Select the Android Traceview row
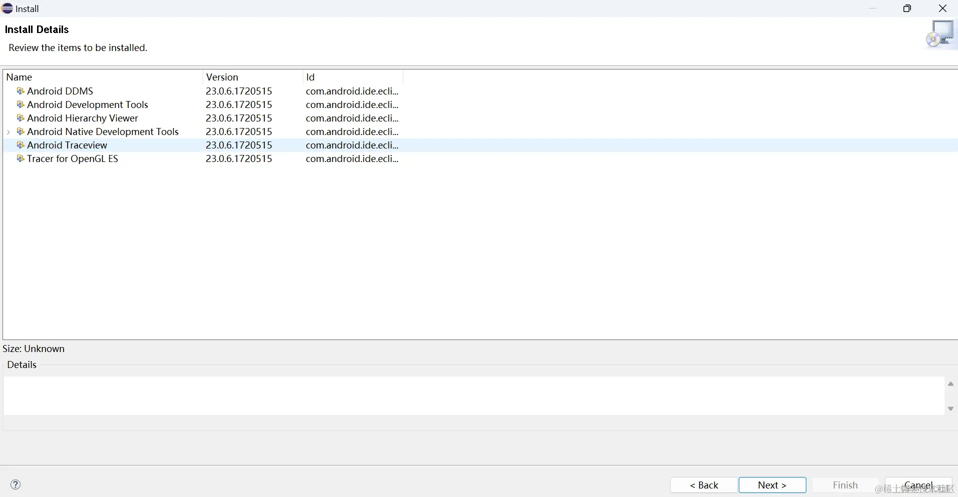Screen dimensions: 958x497 tap(481, 145)
